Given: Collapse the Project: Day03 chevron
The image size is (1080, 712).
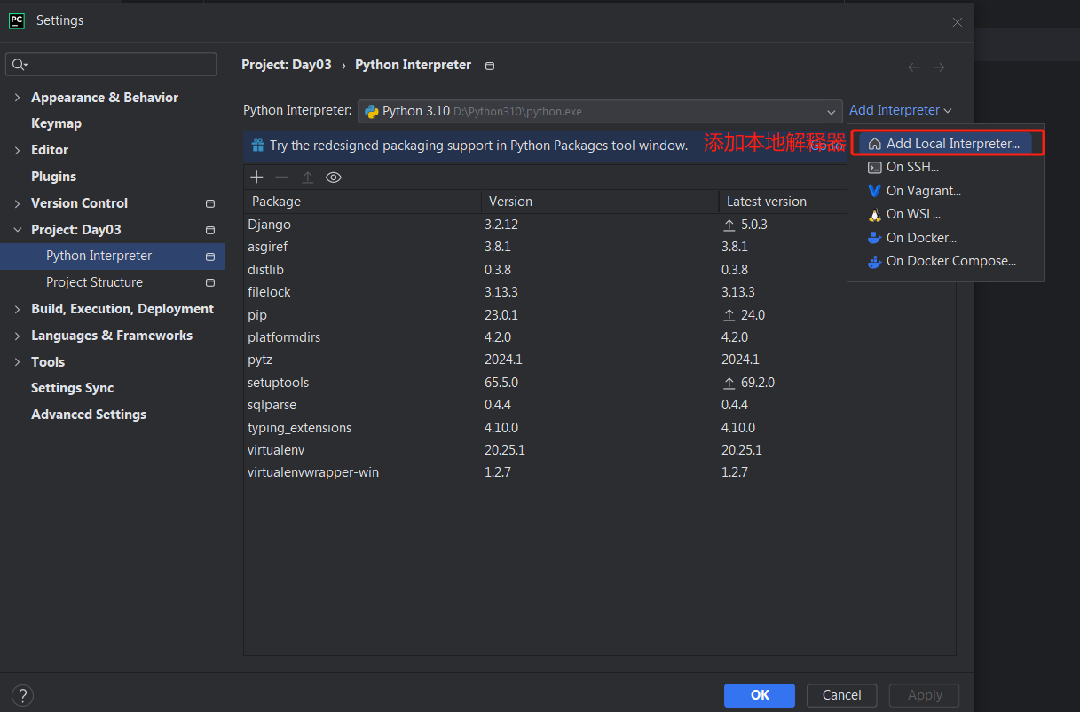Looking at the screenshot, I should pyautogui.click(x=18, y=230).
